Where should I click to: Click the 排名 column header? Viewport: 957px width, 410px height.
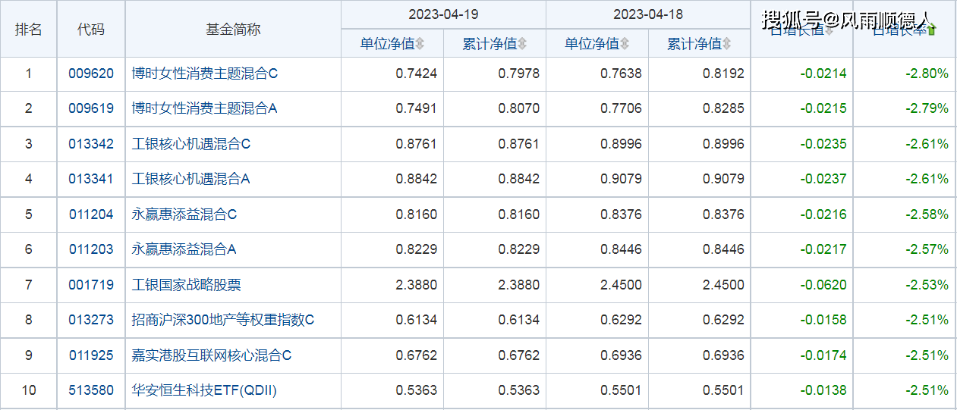29,29
